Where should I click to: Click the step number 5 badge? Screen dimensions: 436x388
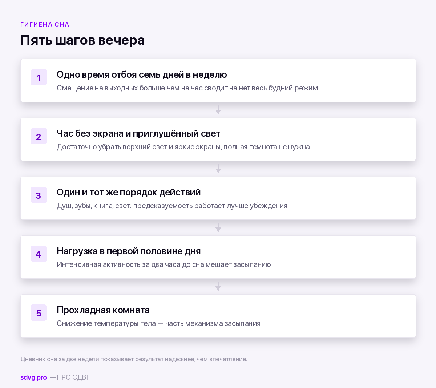[x=39, y=313]
